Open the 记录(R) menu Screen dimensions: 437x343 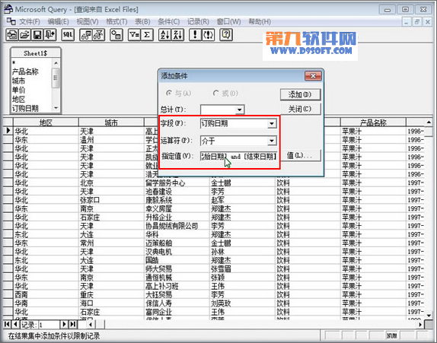click(198, 22)
